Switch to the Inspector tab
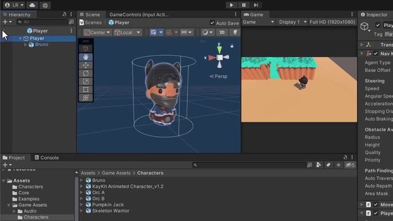This screenshot has width=393, height=221. (x=374, y=15)
